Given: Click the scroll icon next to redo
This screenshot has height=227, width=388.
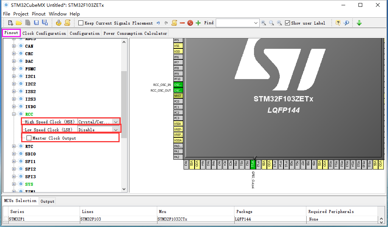Looking at the screenshot, I should [174, 23].
